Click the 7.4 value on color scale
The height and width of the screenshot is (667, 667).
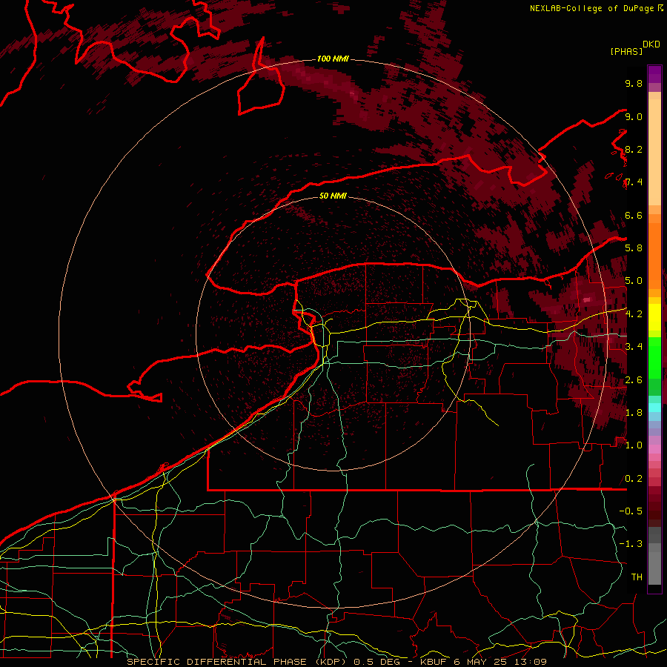(634, 182)
